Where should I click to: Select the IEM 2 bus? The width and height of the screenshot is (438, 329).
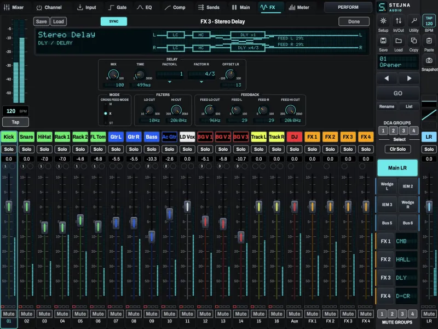point(407,186)
